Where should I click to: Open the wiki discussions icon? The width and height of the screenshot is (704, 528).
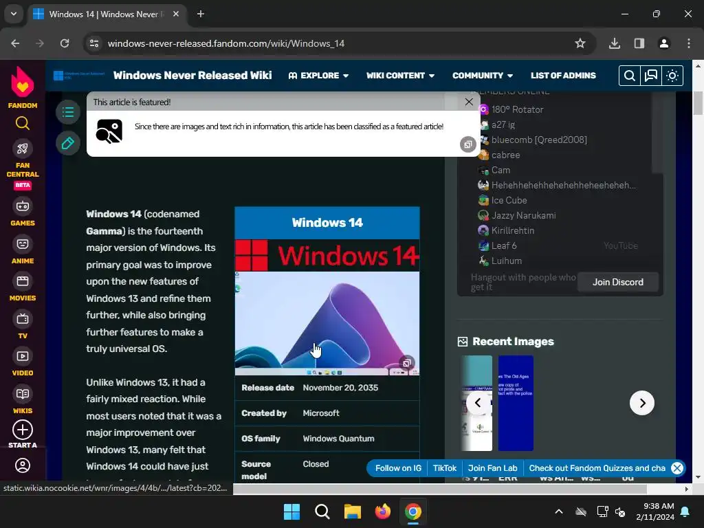(x=650, y=76)
